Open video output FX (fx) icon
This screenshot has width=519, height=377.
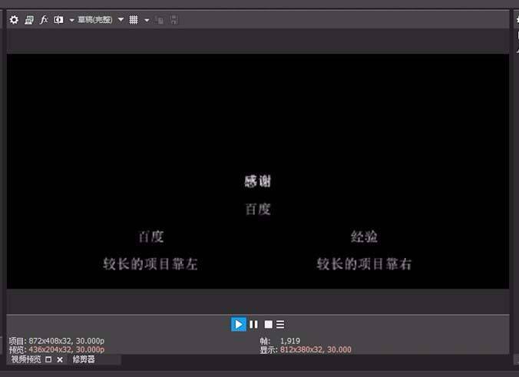(x=44, y=20)
